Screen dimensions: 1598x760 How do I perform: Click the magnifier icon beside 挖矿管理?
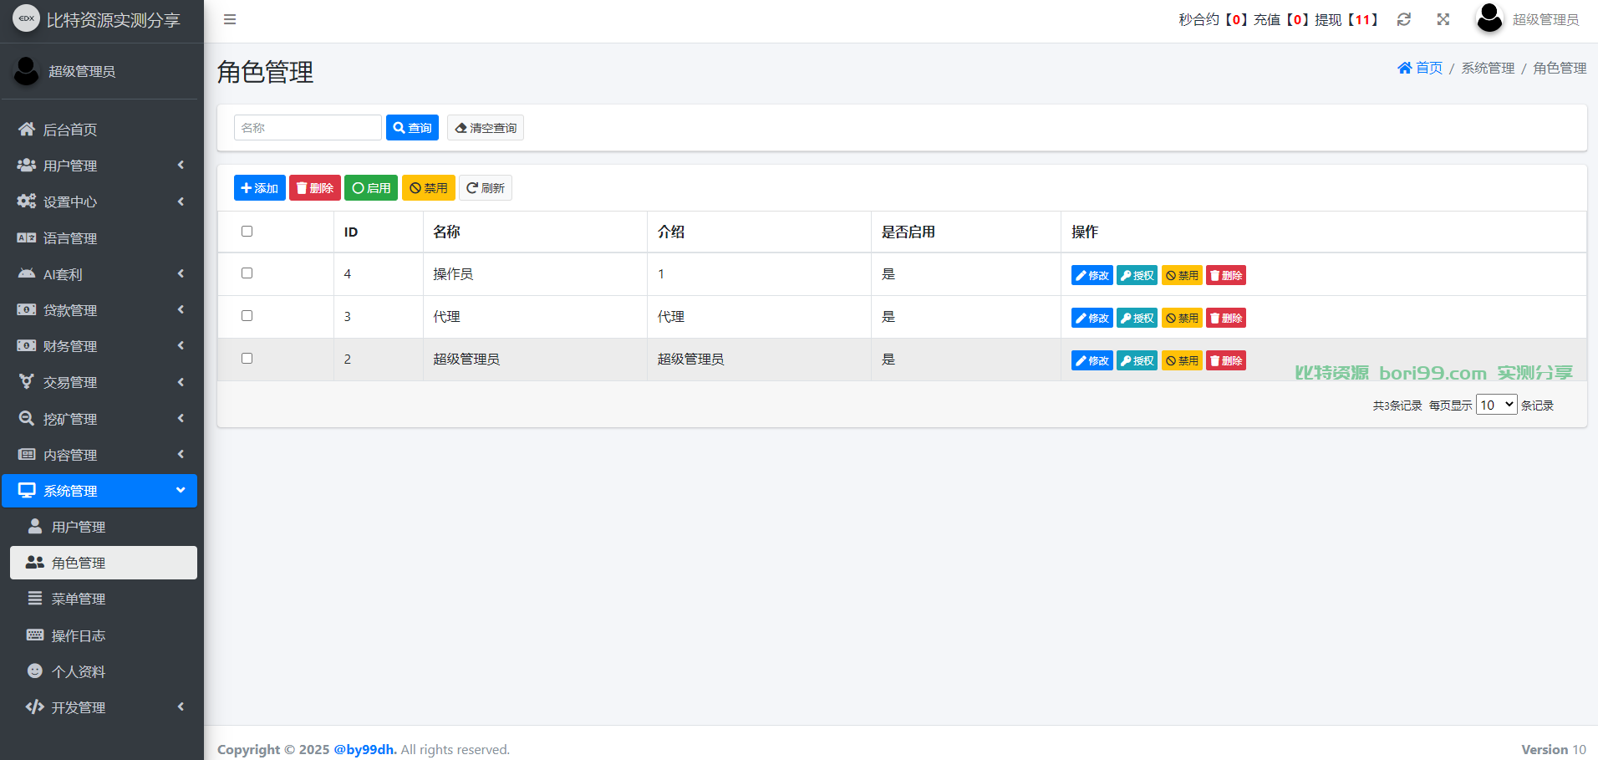click(x=27, y=418)
